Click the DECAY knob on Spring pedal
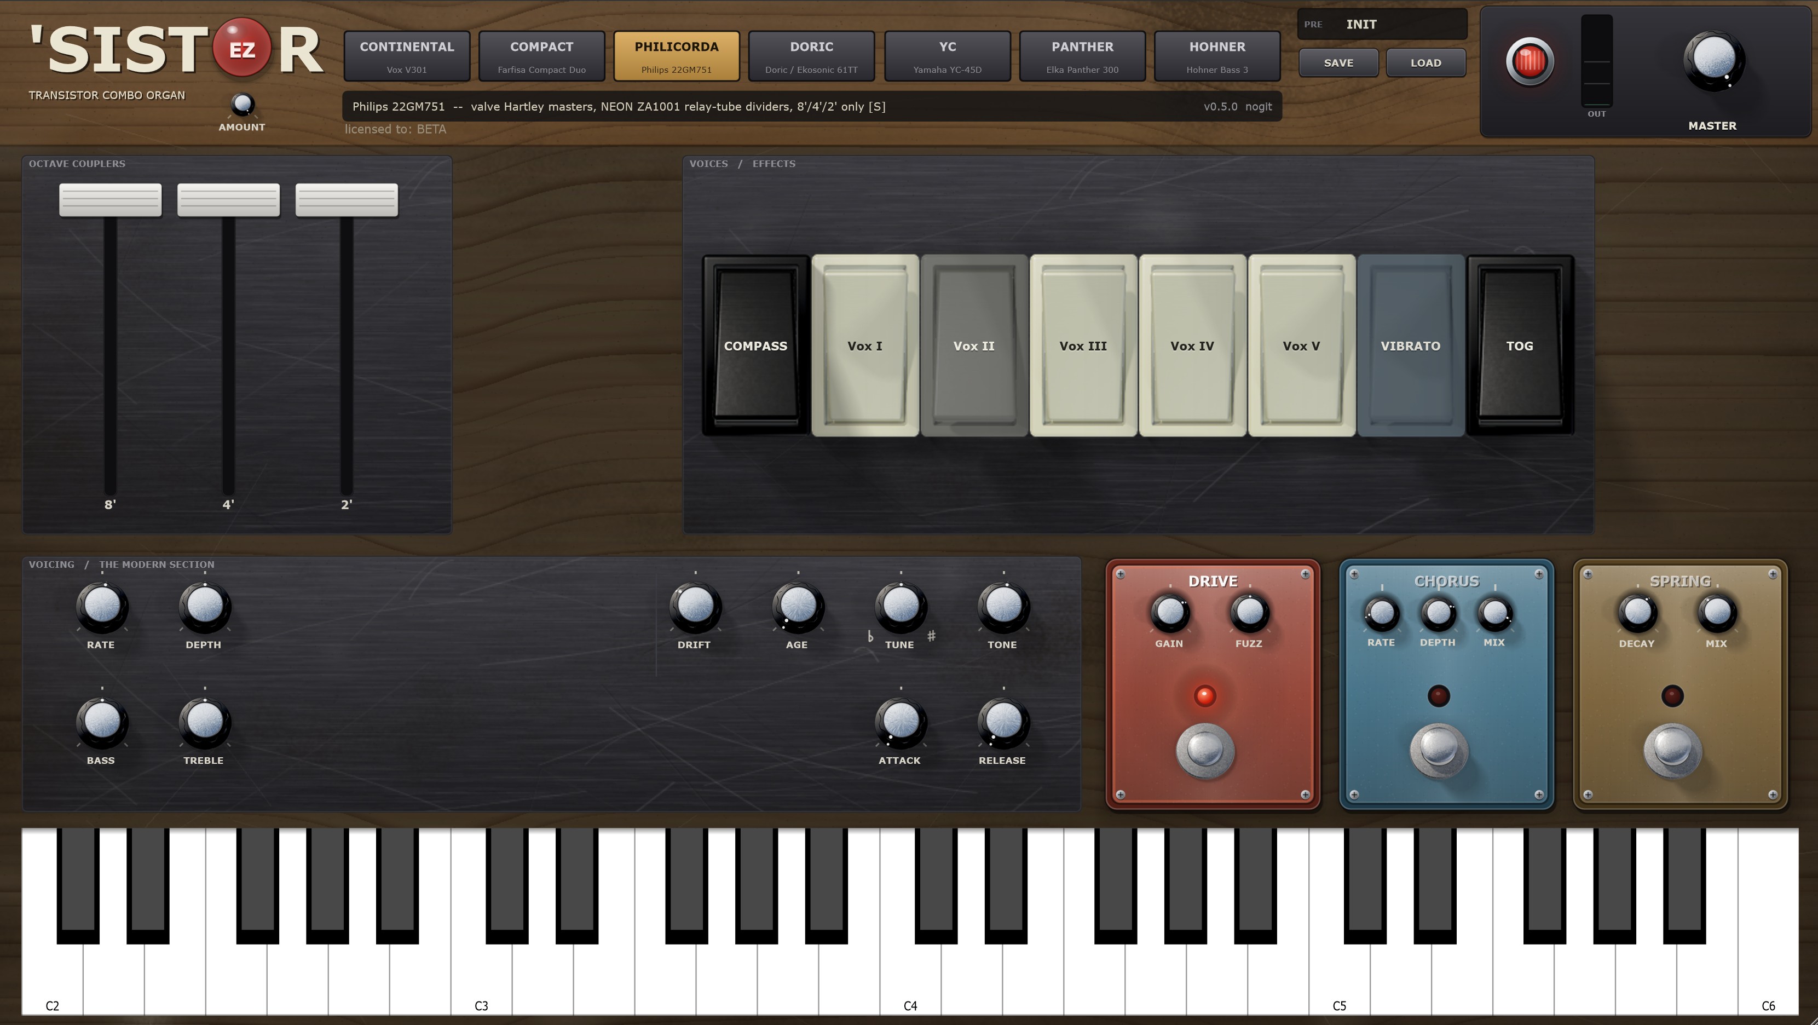Image resolution: width=1818 pixels, height=1025 pixels. 1637,613
